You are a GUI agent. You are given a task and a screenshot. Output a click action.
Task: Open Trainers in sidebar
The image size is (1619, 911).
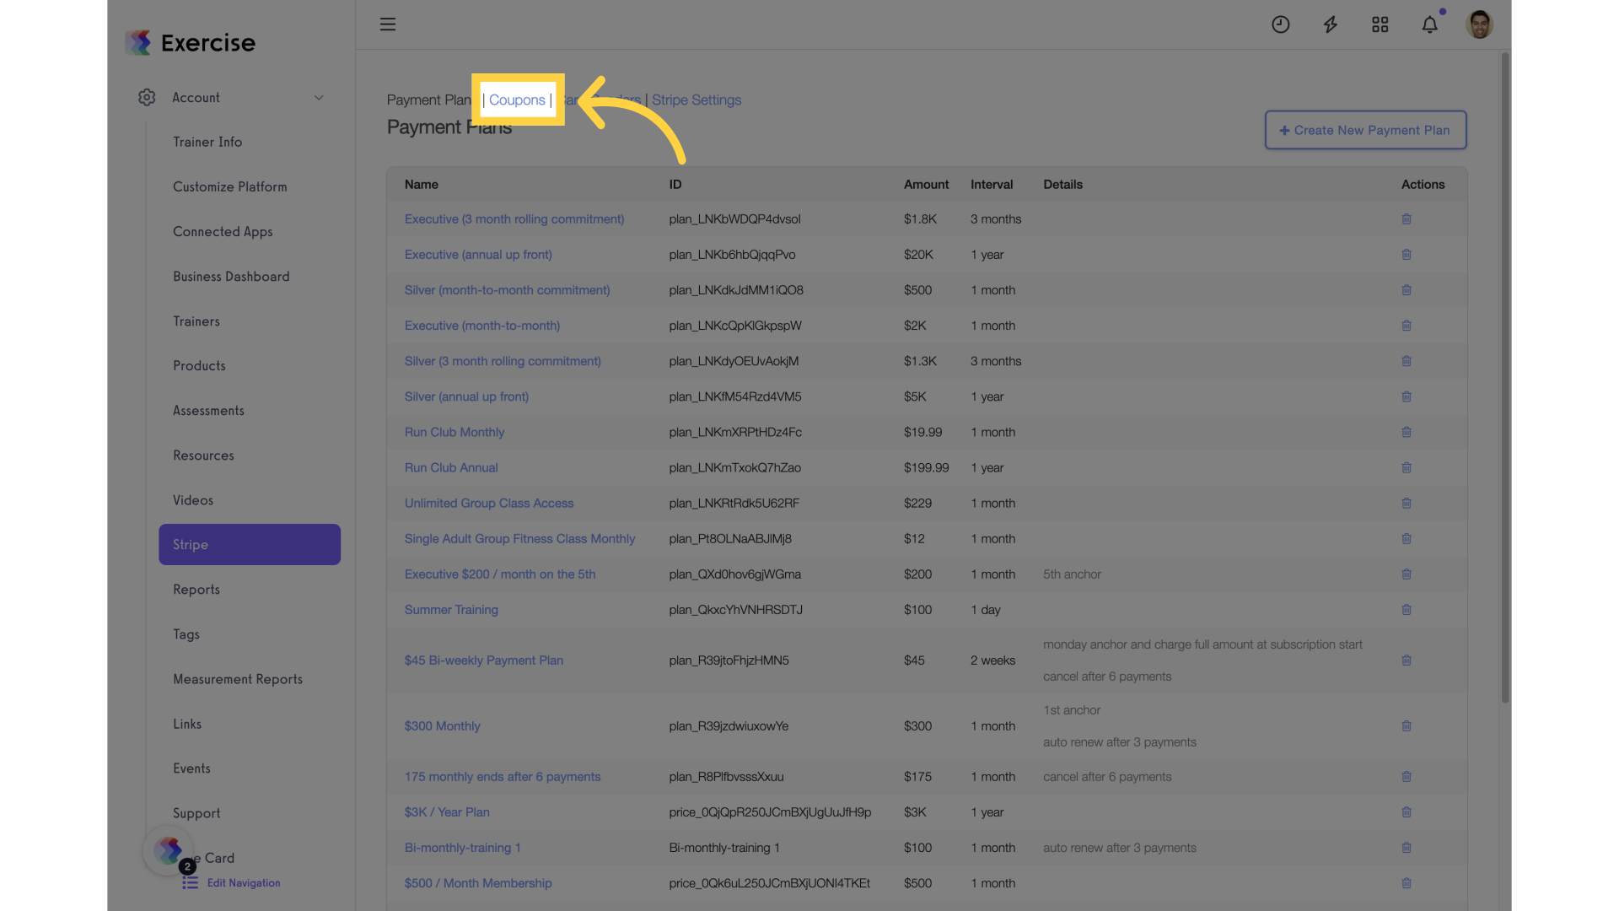point(196,321)
